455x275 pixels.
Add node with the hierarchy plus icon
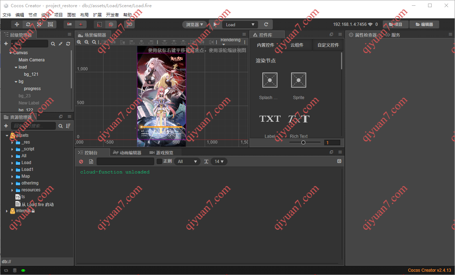click(6, 43)
